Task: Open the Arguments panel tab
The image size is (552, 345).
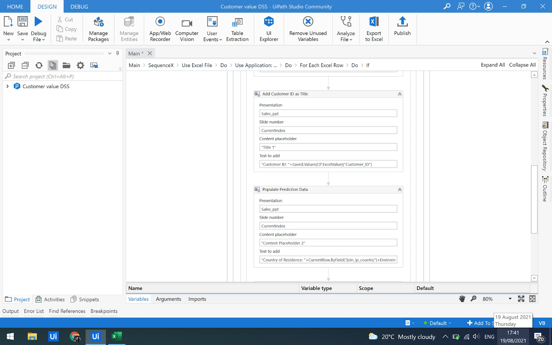Action: (168, 299)
